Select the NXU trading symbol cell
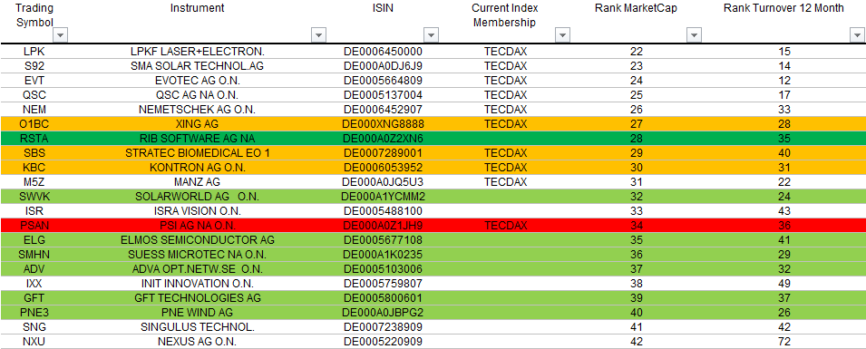 pyautogui.click(x=34, y=341)
